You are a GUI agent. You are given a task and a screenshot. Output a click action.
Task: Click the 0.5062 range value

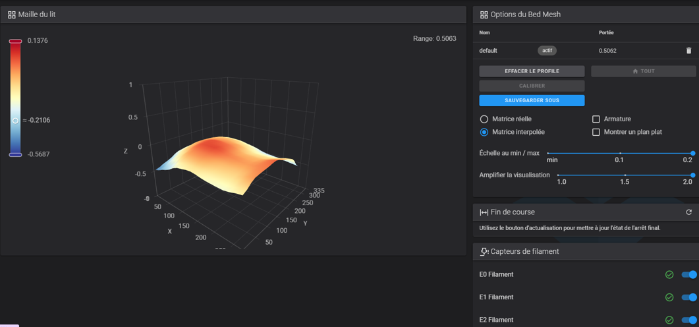coord(607,51)
